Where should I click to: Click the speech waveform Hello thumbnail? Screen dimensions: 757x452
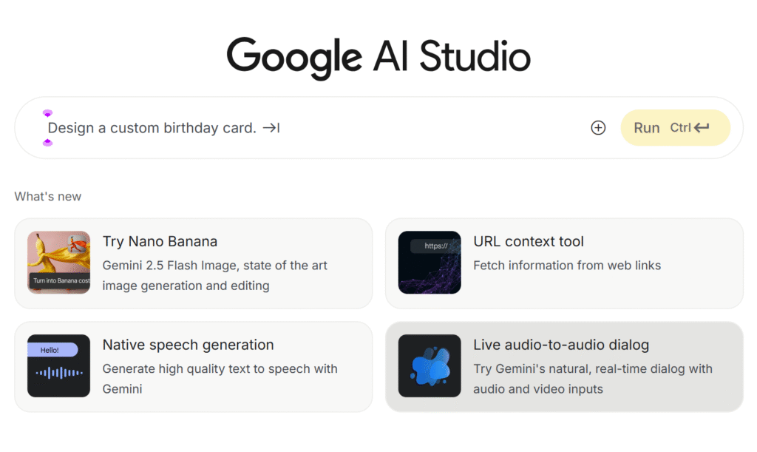[x=59, y=365]
